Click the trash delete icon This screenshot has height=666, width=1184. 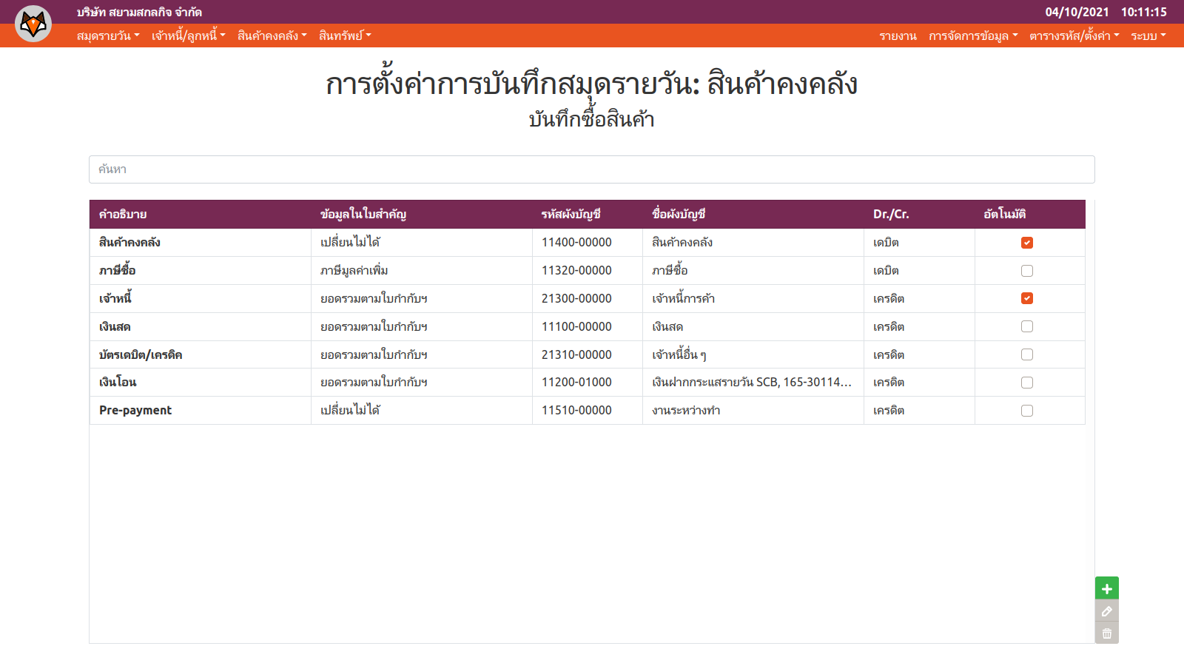tap(1106, 633)
